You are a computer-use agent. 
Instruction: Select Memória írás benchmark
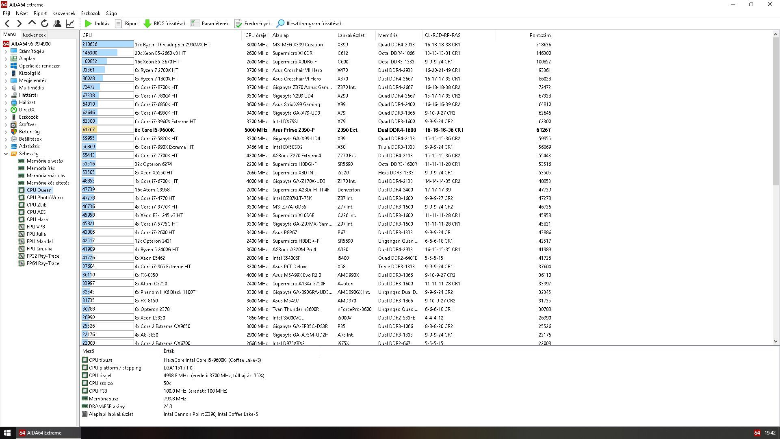pyautogui.click(x=41, y=168)
